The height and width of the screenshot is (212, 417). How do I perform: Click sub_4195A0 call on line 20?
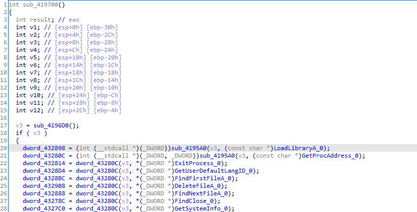click(x=189, y=148)
